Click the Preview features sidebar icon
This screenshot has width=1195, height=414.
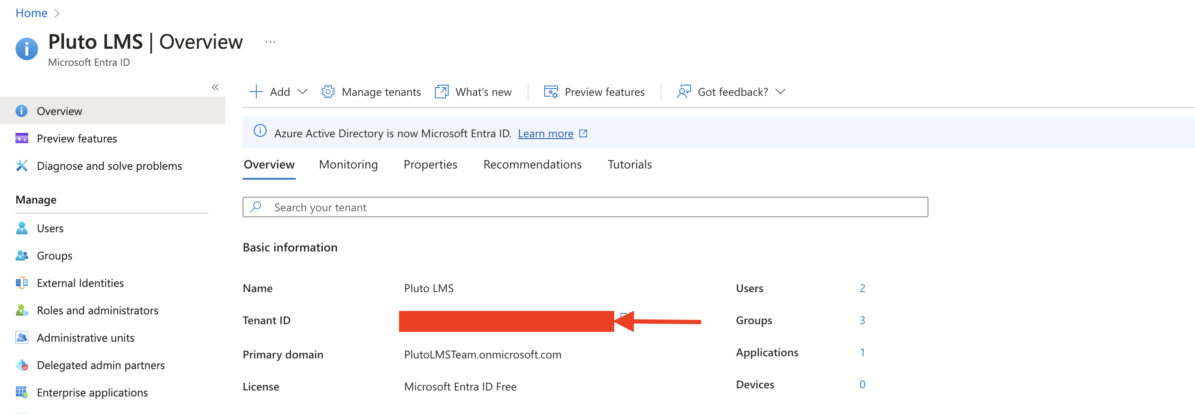tap(21, 138)
